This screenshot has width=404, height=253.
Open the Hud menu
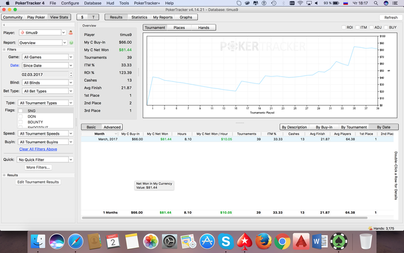click(110, 3)
